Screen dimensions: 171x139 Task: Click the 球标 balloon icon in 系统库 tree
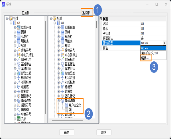pyautogui.click(x=62, y=46)
